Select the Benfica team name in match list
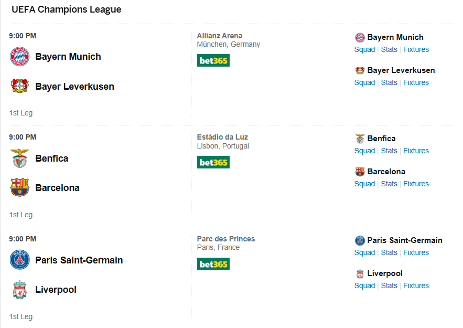 51,158
